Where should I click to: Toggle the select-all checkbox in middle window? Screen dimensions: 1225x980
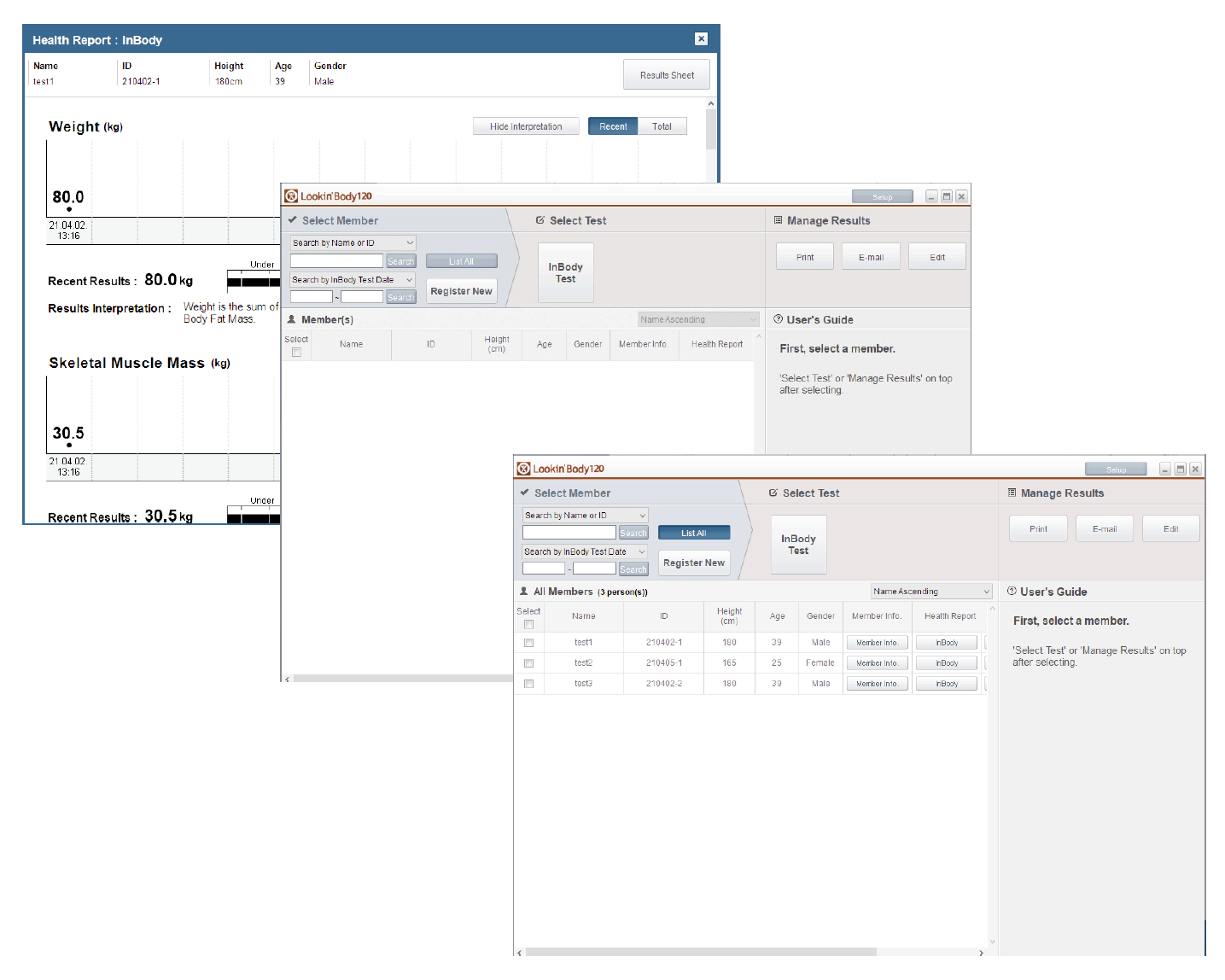pos(296,352)
